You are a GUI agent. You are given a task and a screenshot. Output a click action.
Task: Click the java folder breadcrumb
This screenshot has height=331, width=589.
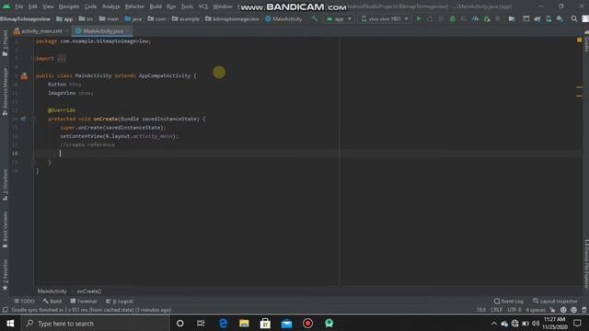pos(133,18)
